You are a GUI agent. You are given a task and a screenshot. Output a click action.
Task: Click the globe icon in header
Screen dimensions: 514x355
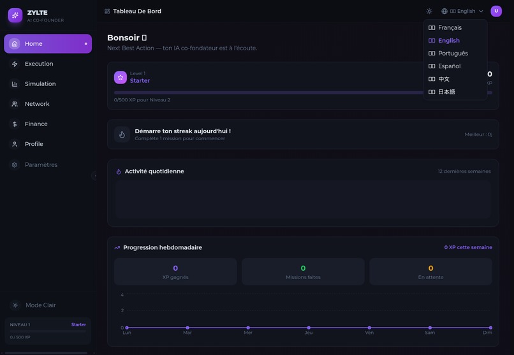(444, 11)
